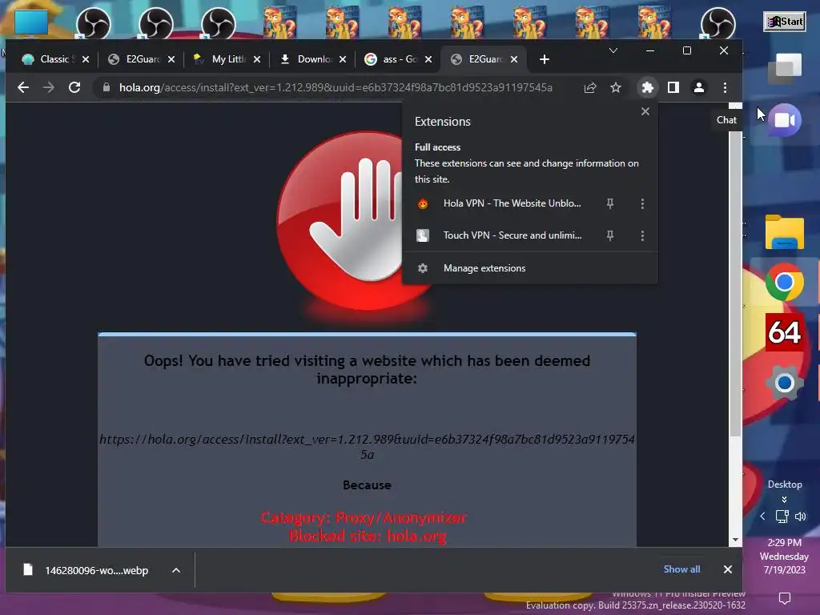
Task: Show hidden tray icons arrow
Action: 762,517
